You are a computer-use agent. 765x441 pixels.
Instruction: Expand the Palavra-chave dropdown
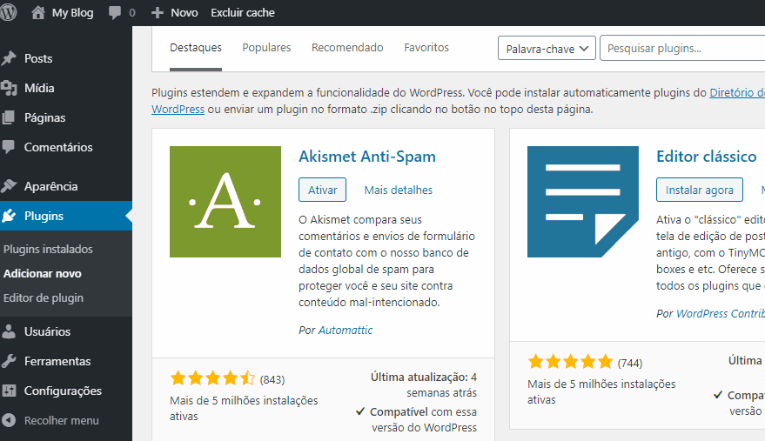pyautogui.click(x=547, y=49)
